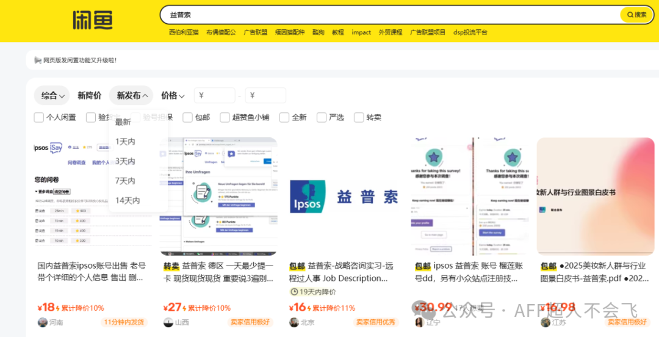Screen dimensions: 659x337
Task: Click suggested keyword dsp投流平台
Action: pos(470,32)
